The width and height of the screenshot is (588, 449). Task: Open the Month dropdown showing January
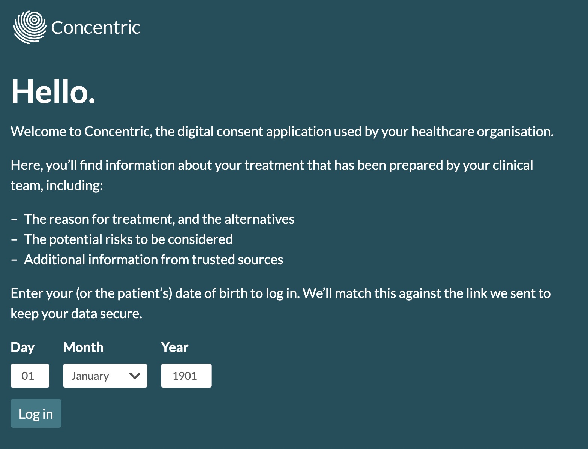[105, 376]
